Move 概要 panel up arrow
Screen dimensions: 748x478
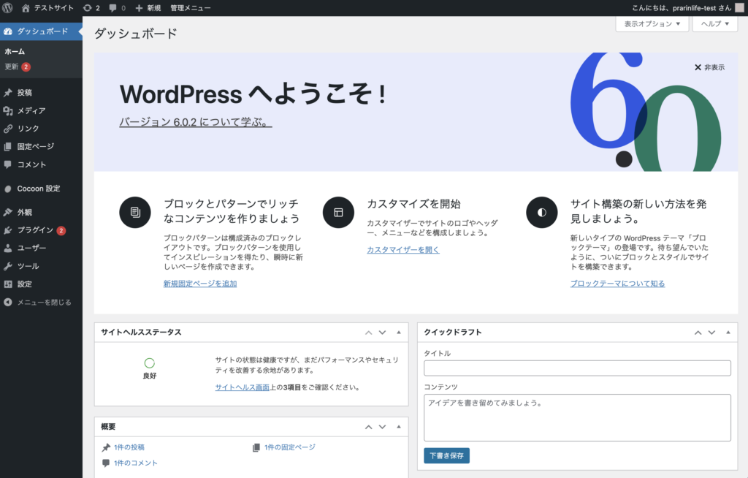coord(368,427)
